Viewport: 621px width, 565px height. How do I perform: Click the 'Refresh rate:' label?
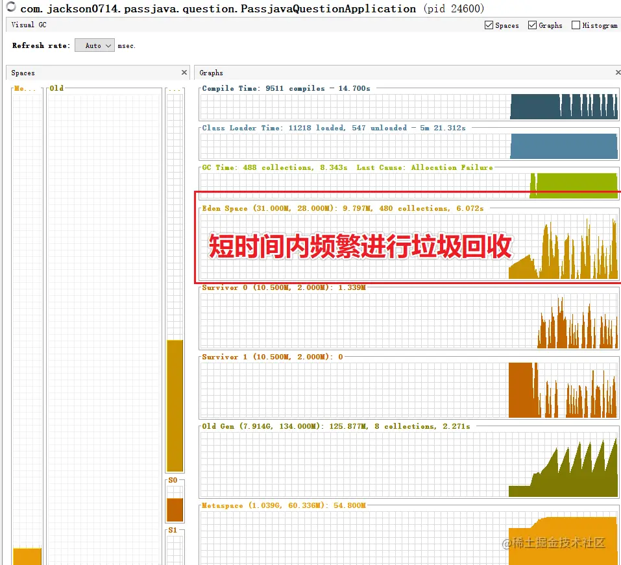pyautogui.click(x=41, y=45)
